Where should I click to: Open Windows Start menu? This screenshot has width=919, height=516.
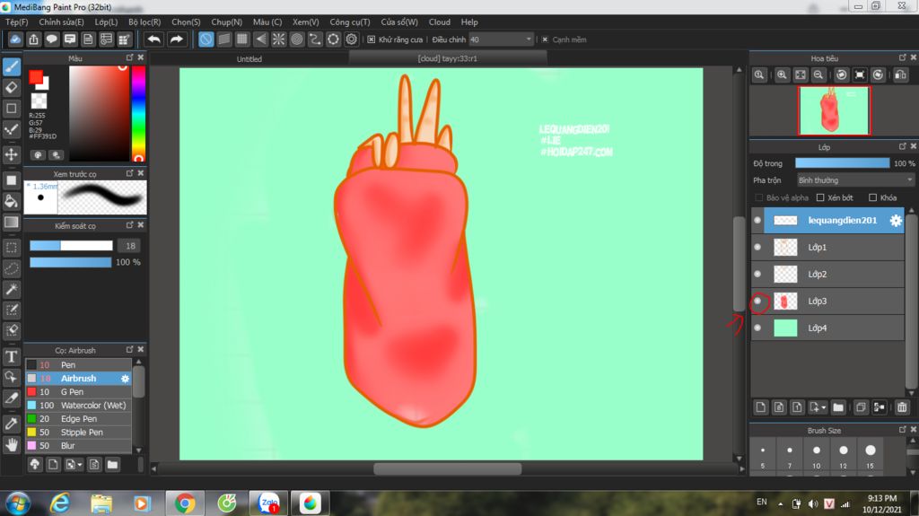18,503
